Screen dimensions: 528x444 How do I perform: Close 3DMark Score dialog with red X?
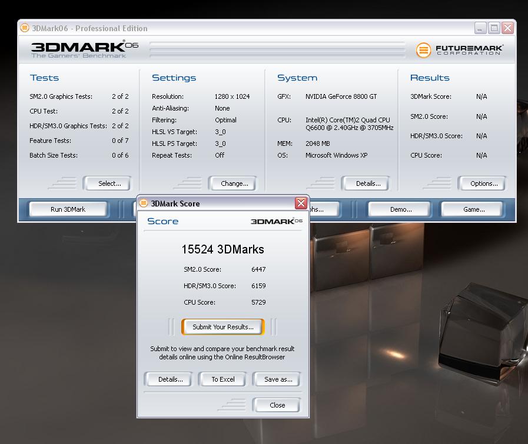click(301, 203)
